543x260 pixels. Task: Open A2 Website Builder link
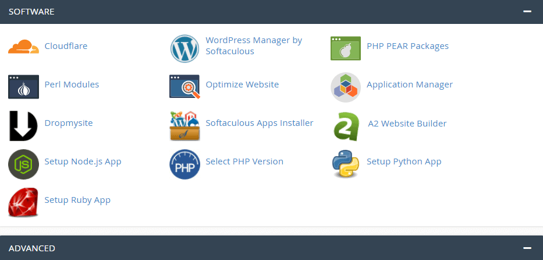tap(407, 124)
